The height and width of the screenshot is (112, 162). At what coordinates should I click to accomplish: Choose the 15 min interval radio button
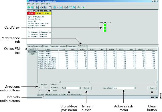(x=52, y=88)
